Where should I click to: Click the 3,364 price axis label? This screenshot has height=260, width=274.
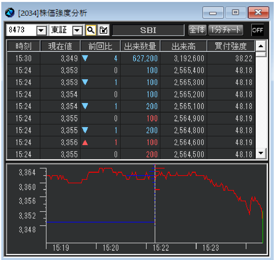[27, 173]
